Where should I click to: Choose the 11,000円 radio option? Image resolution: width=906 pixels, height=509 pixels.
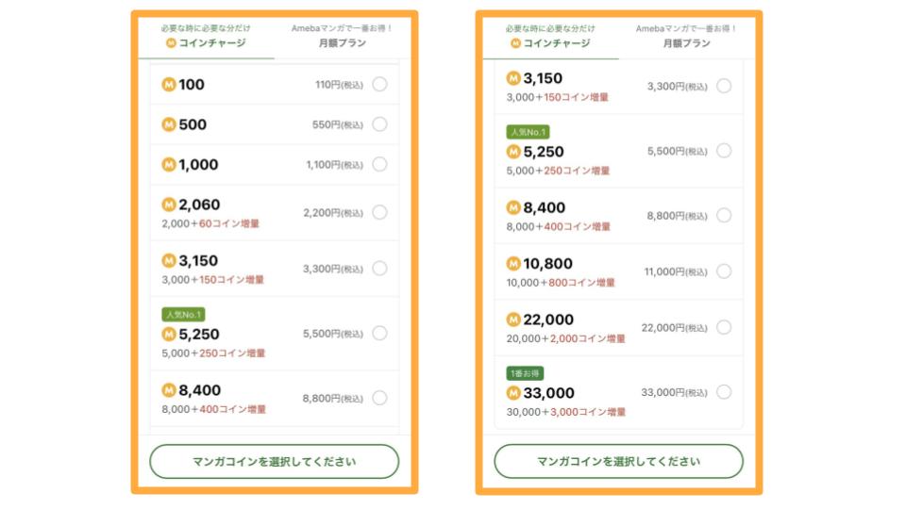(x=724, y=271)
